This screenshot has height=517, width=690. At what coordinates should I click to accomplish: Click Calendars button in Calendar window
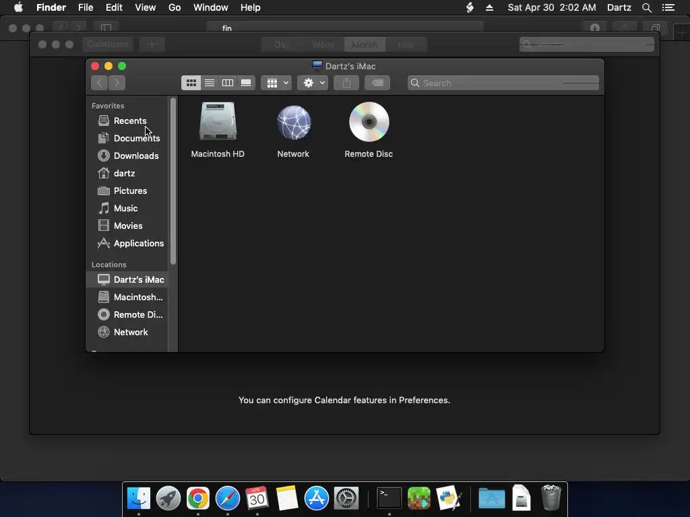108,44
